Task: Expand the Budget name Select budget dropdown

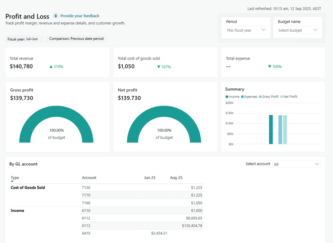Action: pyautogui.click(x=298, y=30)
